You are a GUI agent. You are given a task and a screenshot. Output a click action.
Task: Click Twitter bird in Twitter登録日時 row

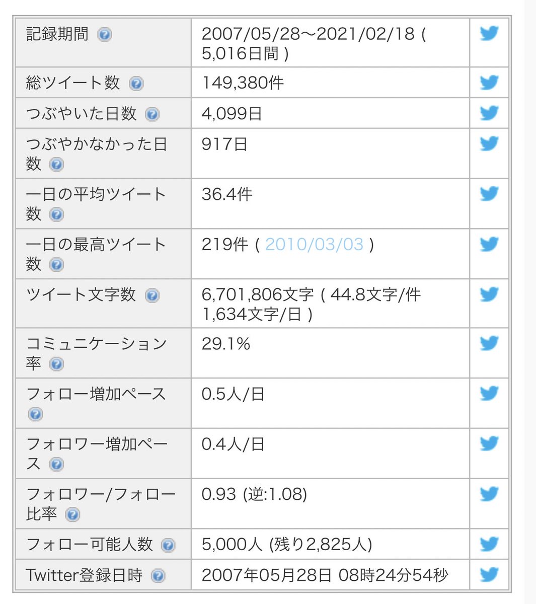(x=489, y=574)
